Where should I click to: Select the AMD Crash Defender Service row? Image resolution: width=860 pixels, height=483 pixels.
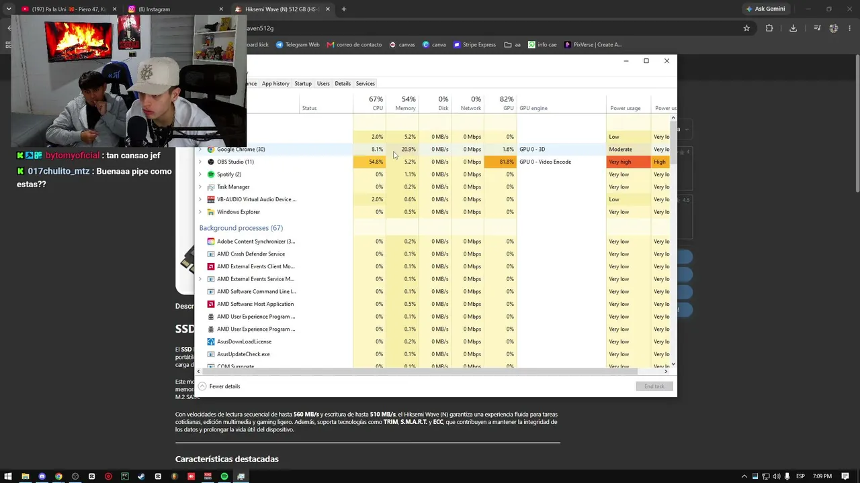tap(433, 254)
